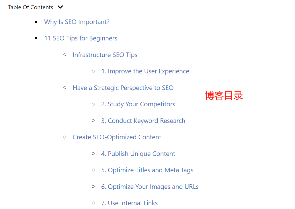Image resolution: width=295 pixels, height=209 pixels.
Task: Jump to 1. Improve the User Experience
Action: (x=145, y=71)
